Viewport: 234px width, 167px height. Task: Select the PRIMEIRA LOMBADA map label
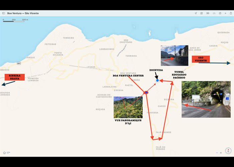coord(33,79)
